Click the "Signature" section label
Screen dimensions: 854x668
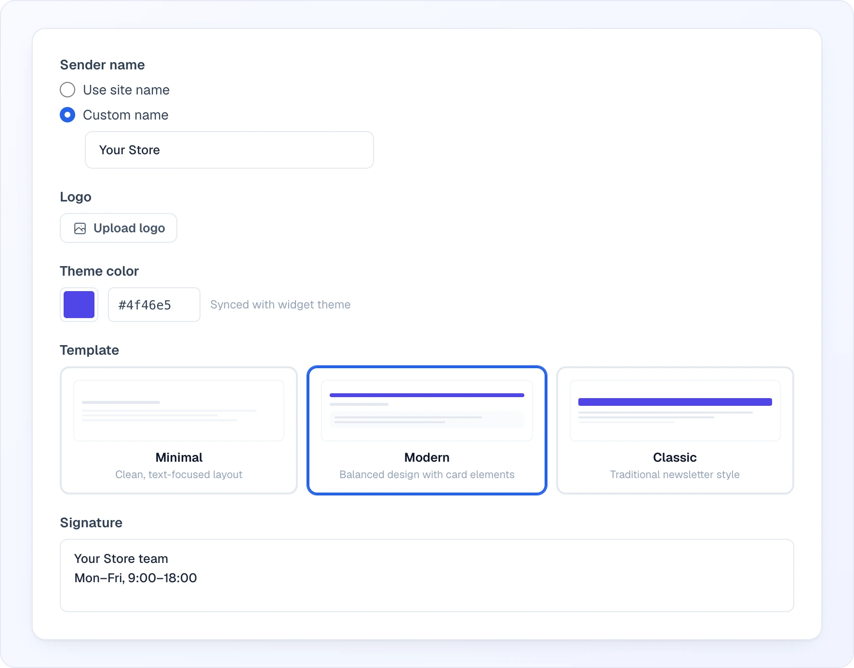point(91,523)
